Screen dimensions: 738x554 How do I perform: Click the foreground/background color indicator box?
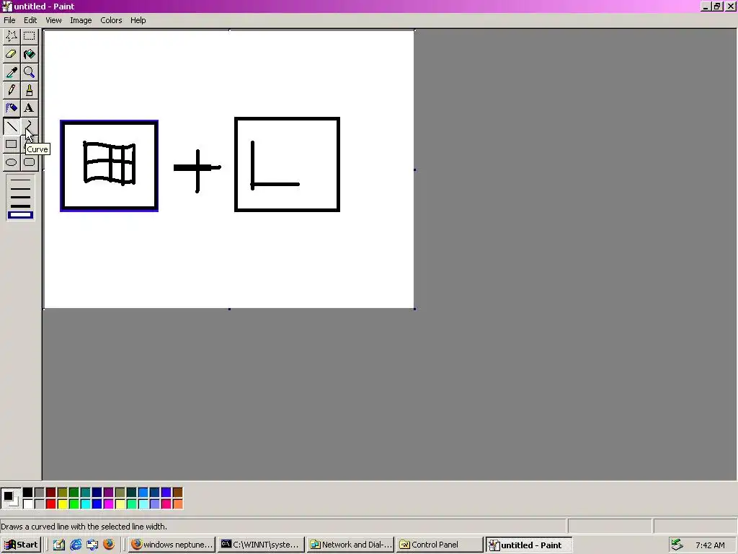point(10,498)
